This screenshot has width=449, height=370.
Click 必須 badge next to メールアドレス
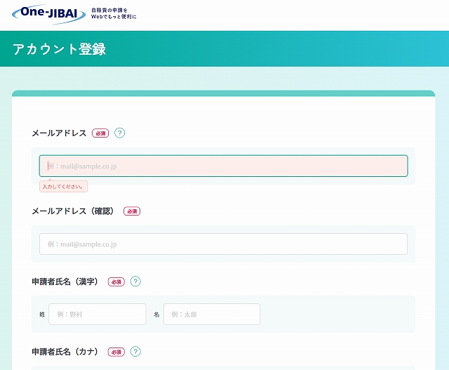click(x=100, y=133)
